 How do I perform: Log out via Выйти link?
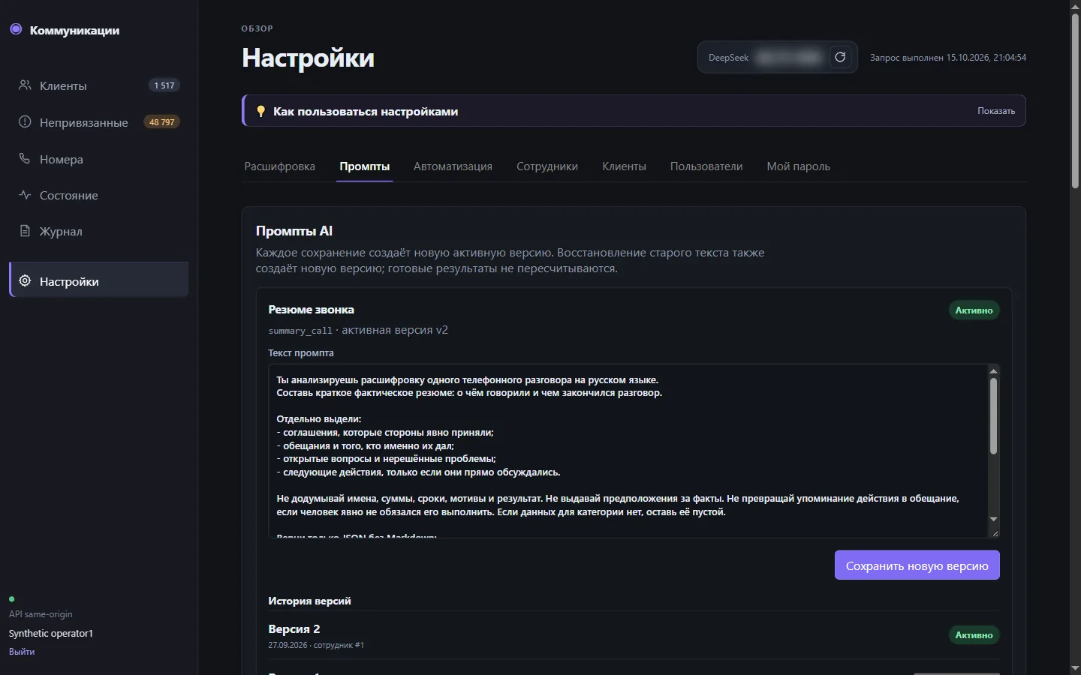(x=22, y=652)
